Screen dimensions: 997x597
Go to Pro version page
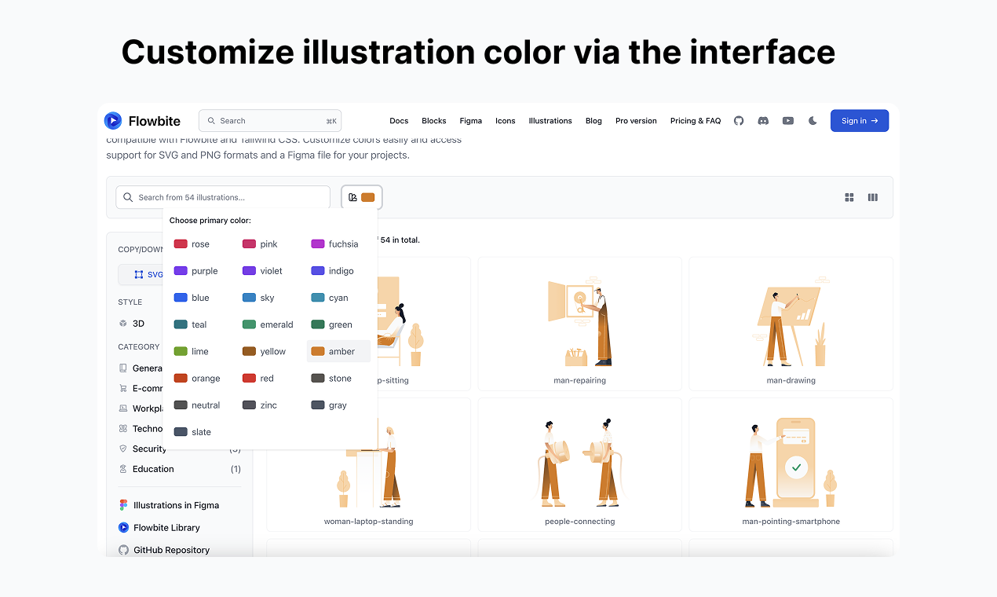(x=636, y=121)
